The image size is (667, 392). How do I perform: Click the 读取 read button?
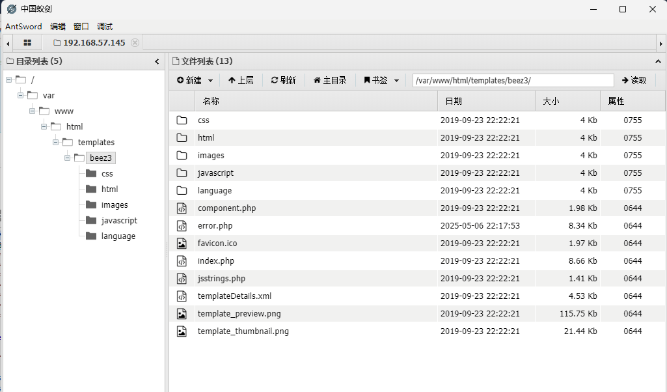[x=634, y=80]
